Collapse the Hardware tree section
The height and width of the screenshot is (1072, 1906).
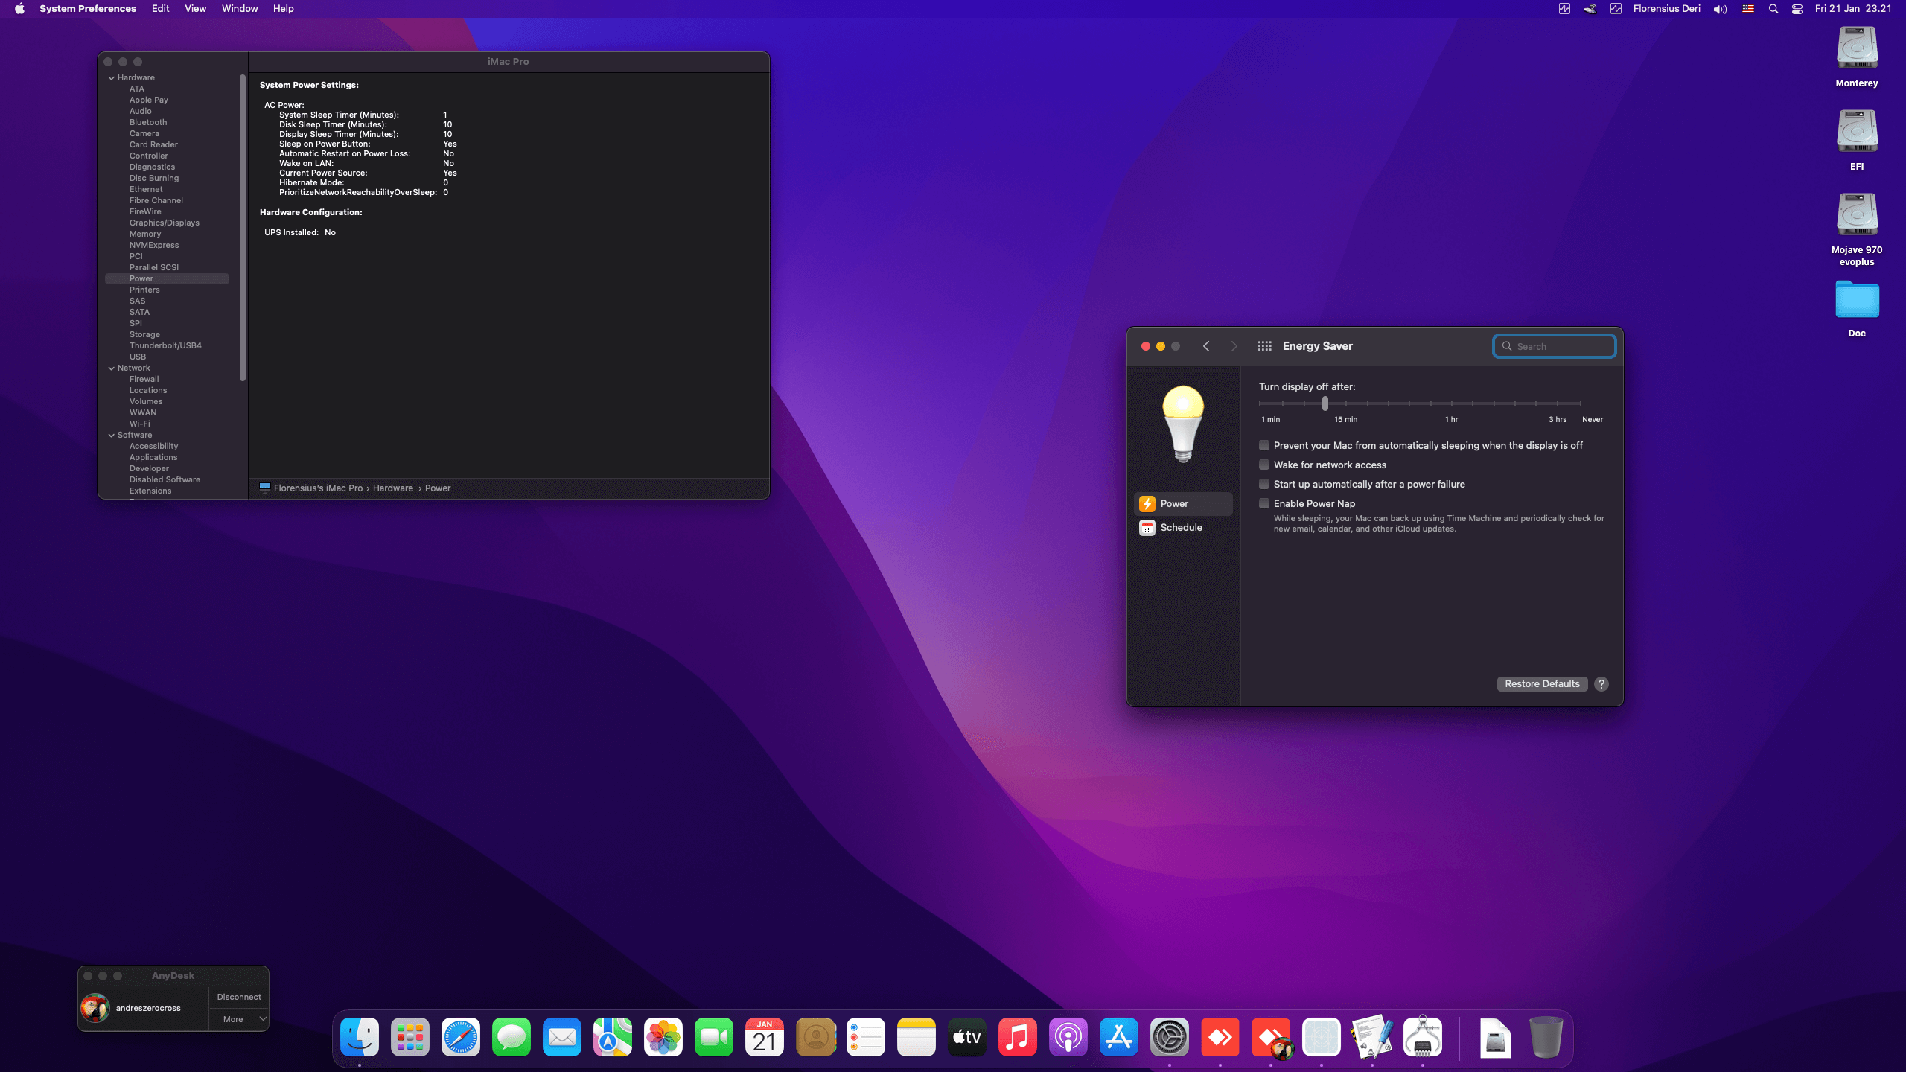[112, 77]
